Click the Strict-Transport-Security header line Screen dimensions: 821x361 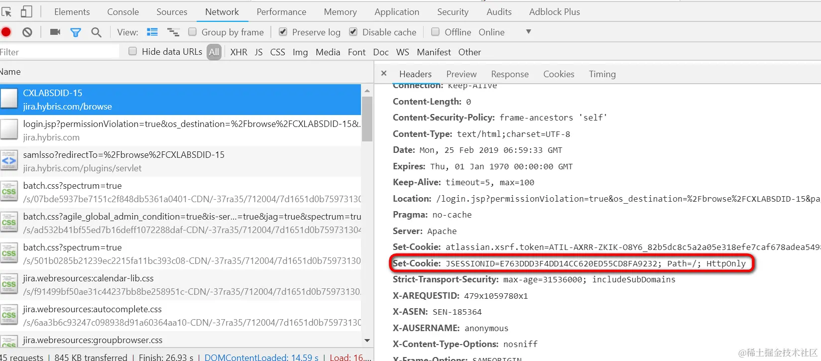pyautogui.click(x=534, y=279)
